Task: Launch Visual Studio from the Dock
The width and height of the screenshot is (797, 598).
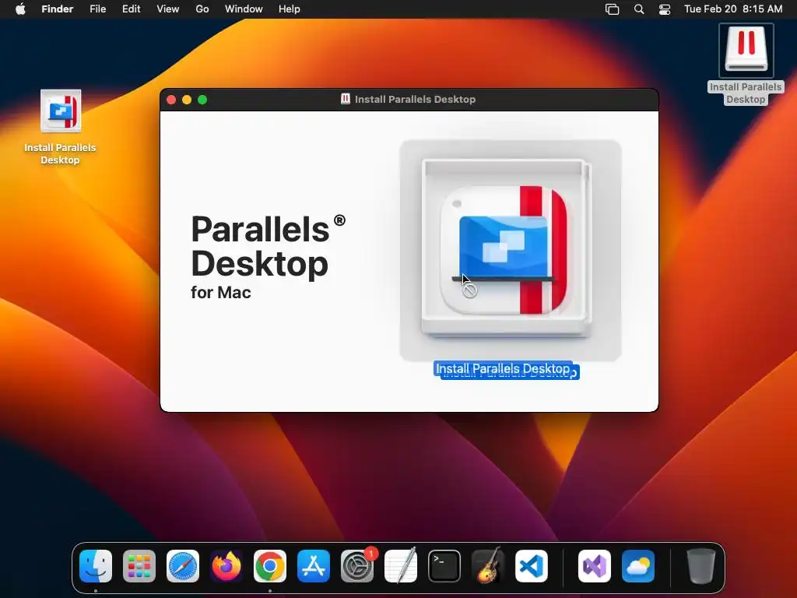Action: click(595, 566)
